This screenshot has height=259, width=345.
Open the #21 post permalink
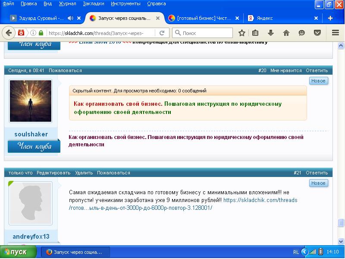click(x=297, y=173)
